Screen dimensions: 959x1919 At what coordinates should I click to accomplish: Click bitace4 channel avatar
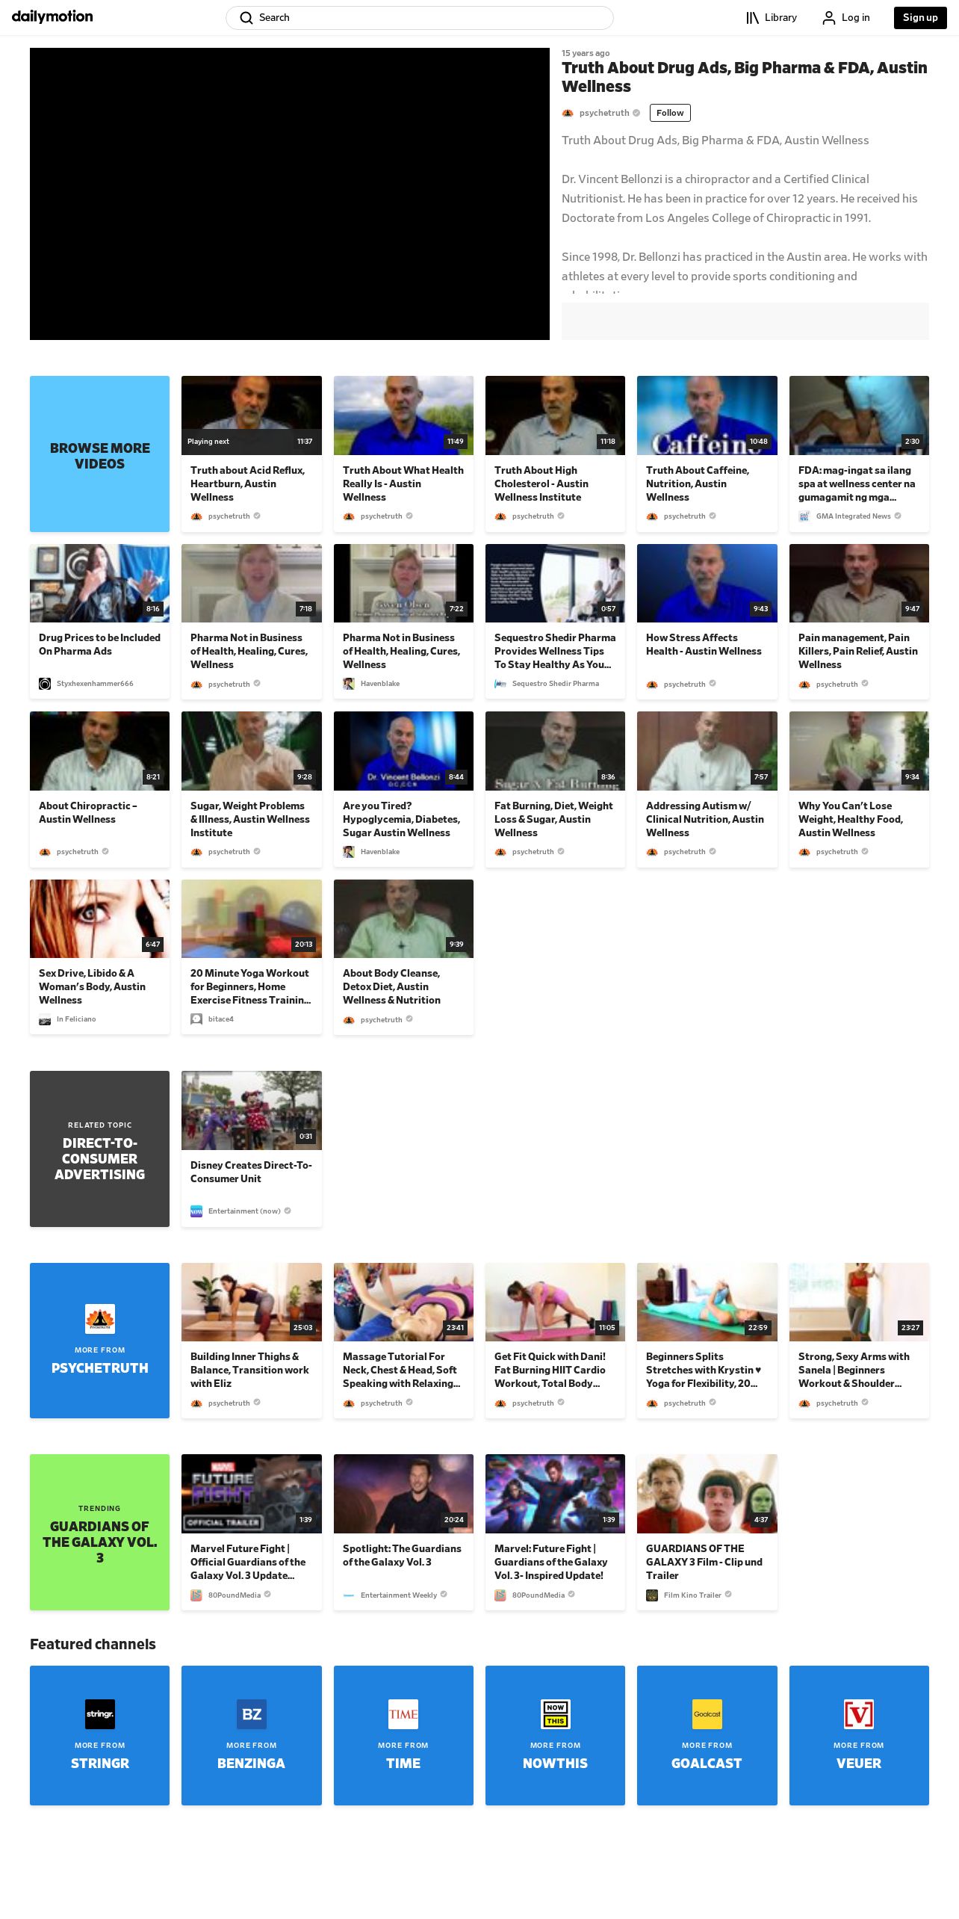click(196, 1019)
